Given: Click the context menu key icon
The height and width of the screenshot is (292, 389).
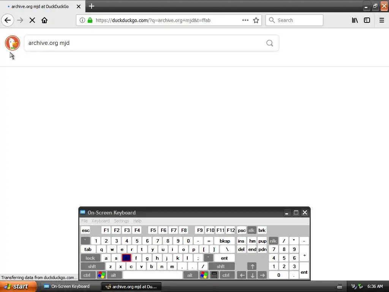Looking at the screenshot, I should pyautogui.click(x=214, y=275).
